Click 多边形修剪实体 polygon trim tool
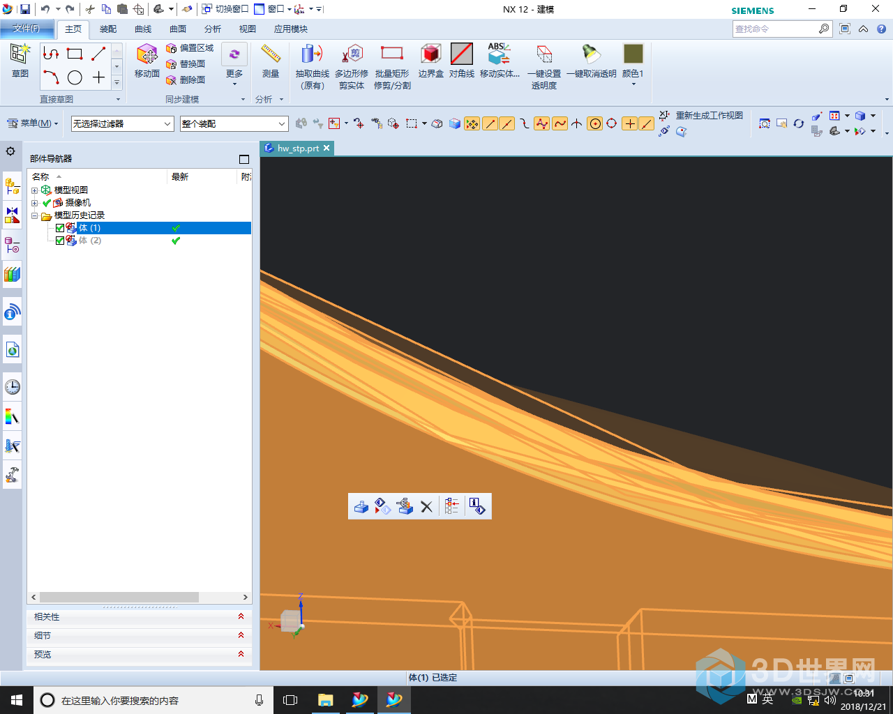 [x=352, y=67]
